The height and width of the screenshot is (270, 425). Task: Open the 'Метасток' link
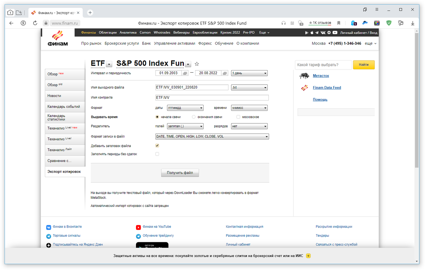coord(321,76)
